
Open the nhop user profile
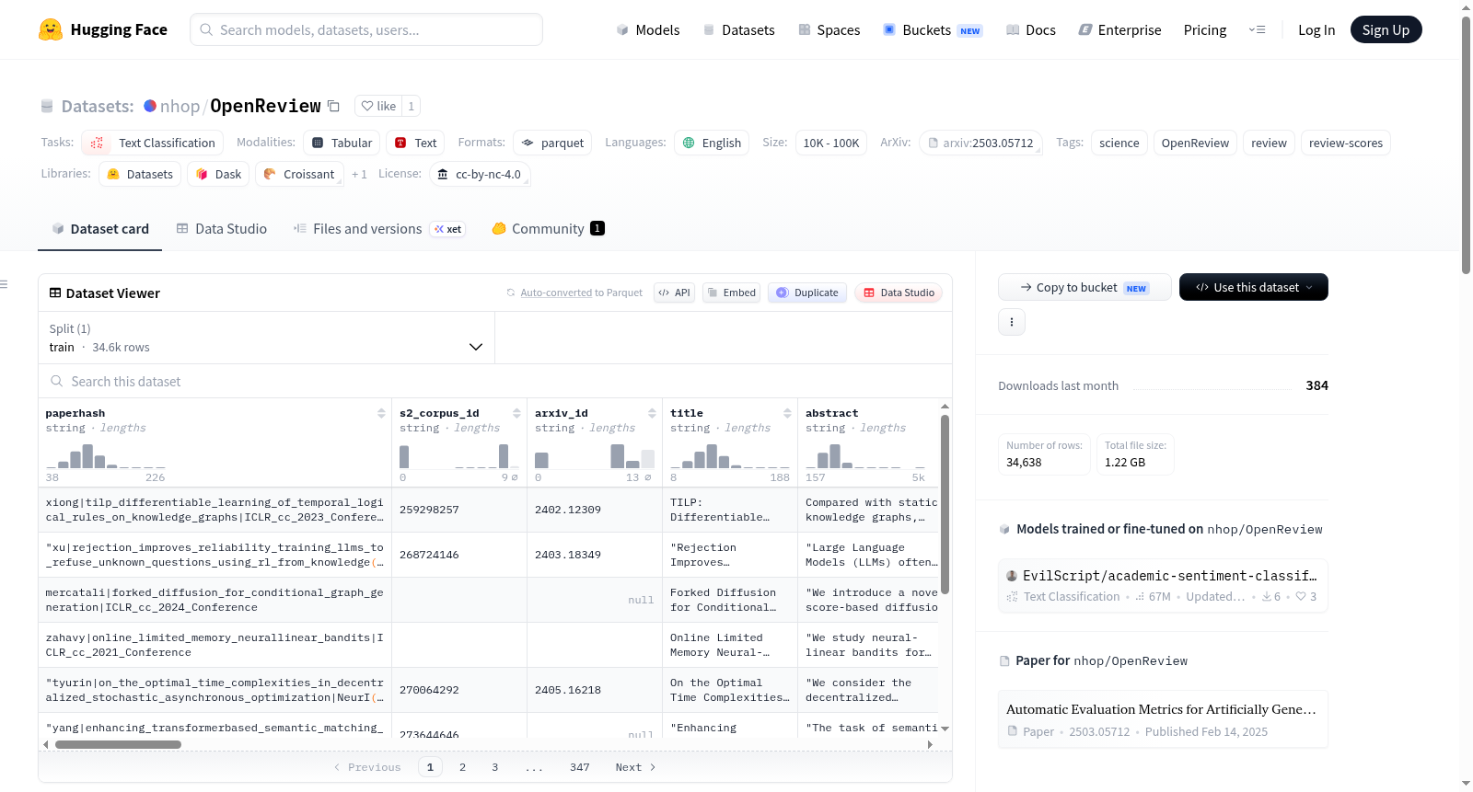tap(180, 106)
